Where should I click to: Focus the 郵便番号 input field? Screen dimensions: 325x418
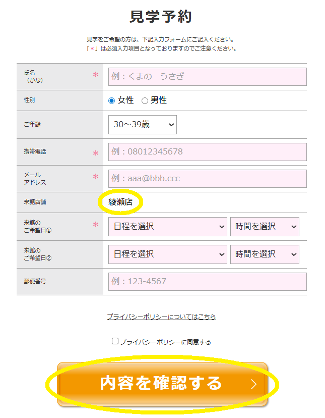coord(207,282)
